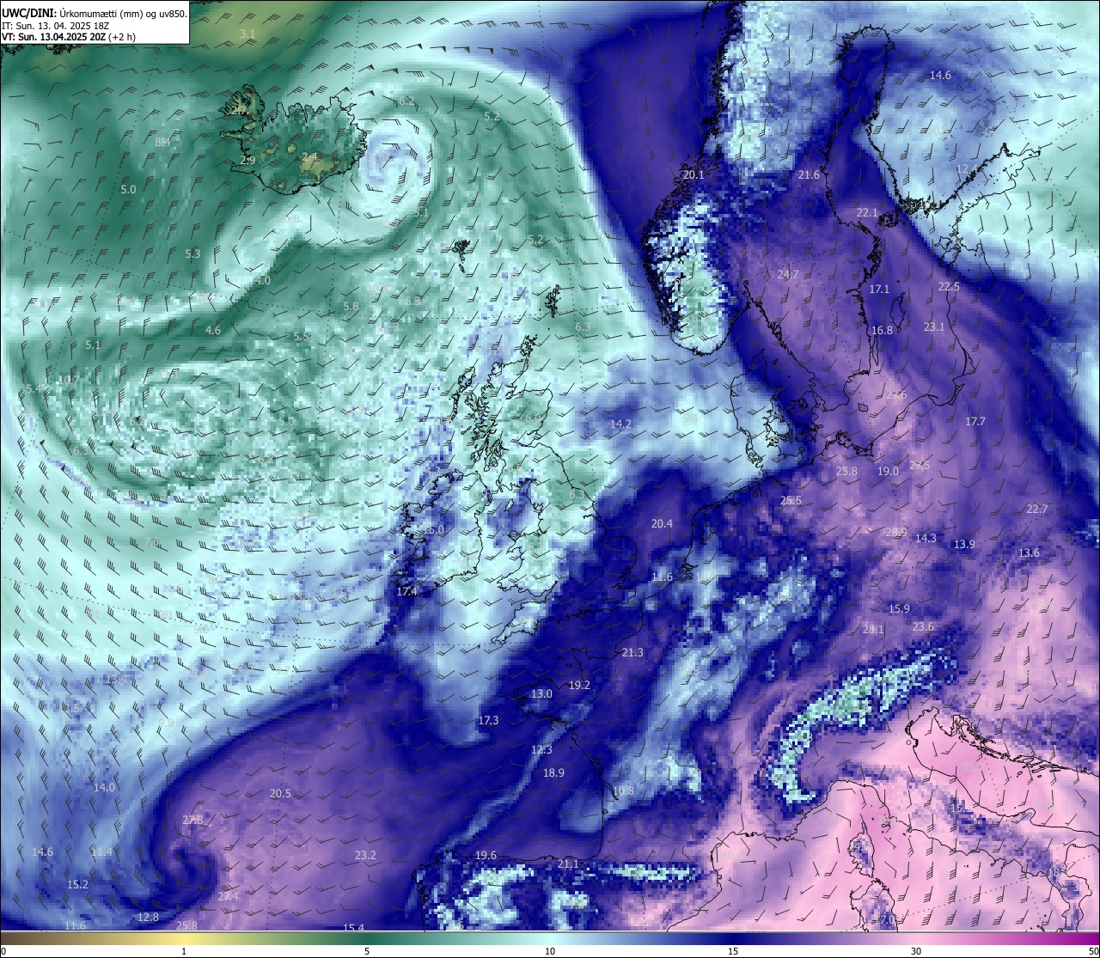Select the 21.6 value on the map
The width and height of the screenshot is (1100, 958).
809,174
